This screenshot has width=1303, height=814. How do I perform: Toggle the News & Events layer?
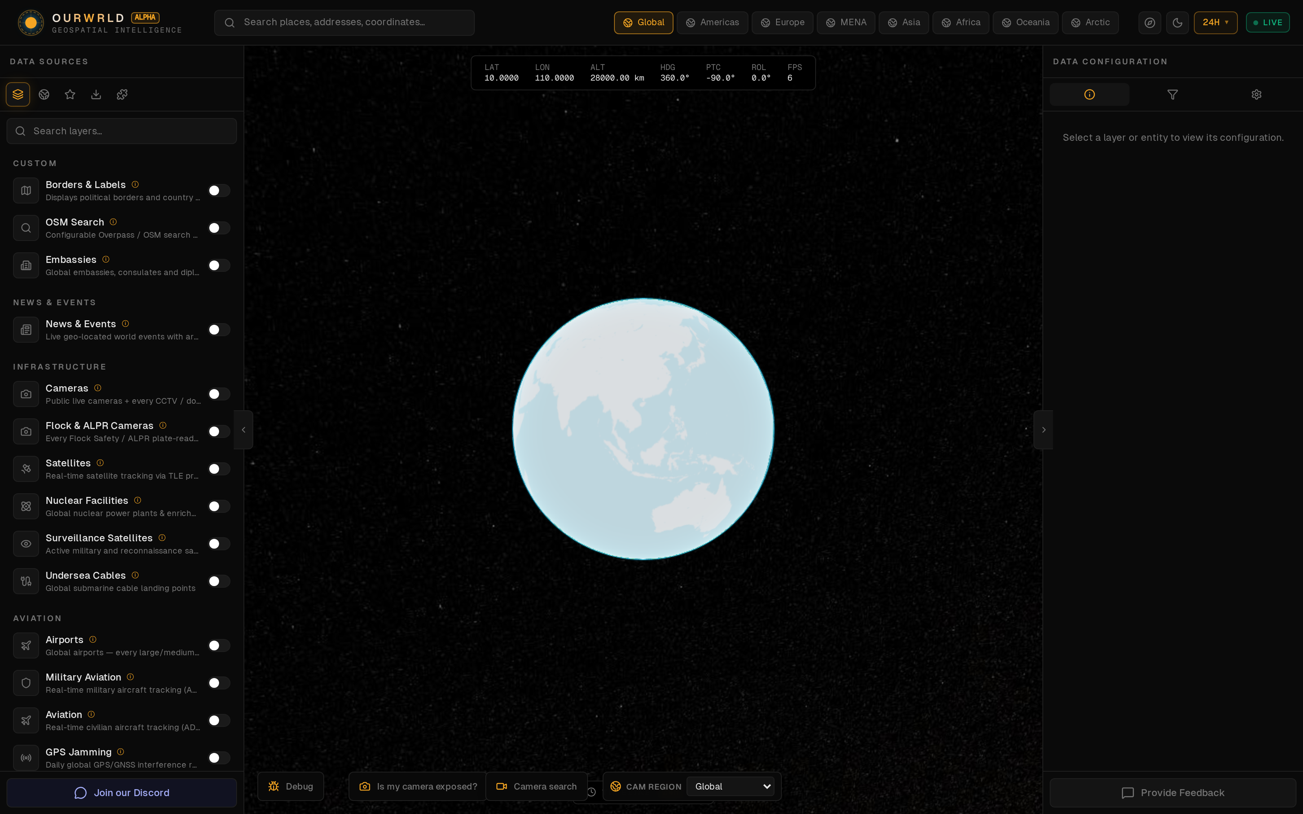coord(219,330)
